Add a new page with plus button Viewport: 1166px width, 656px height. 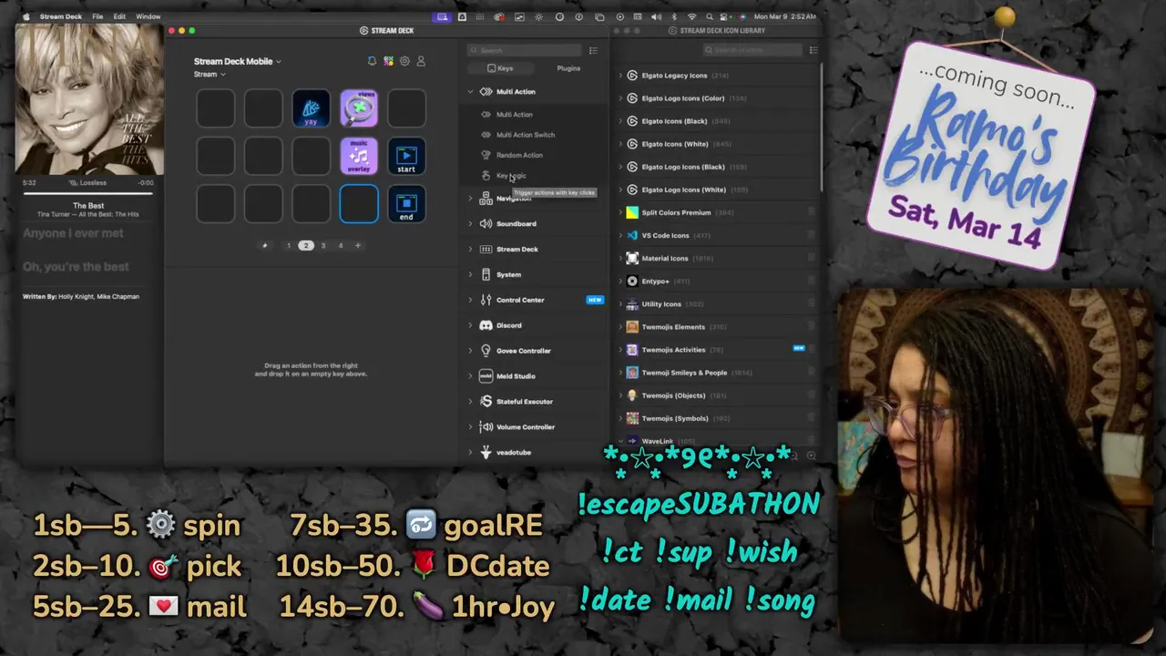pos(357,245)
